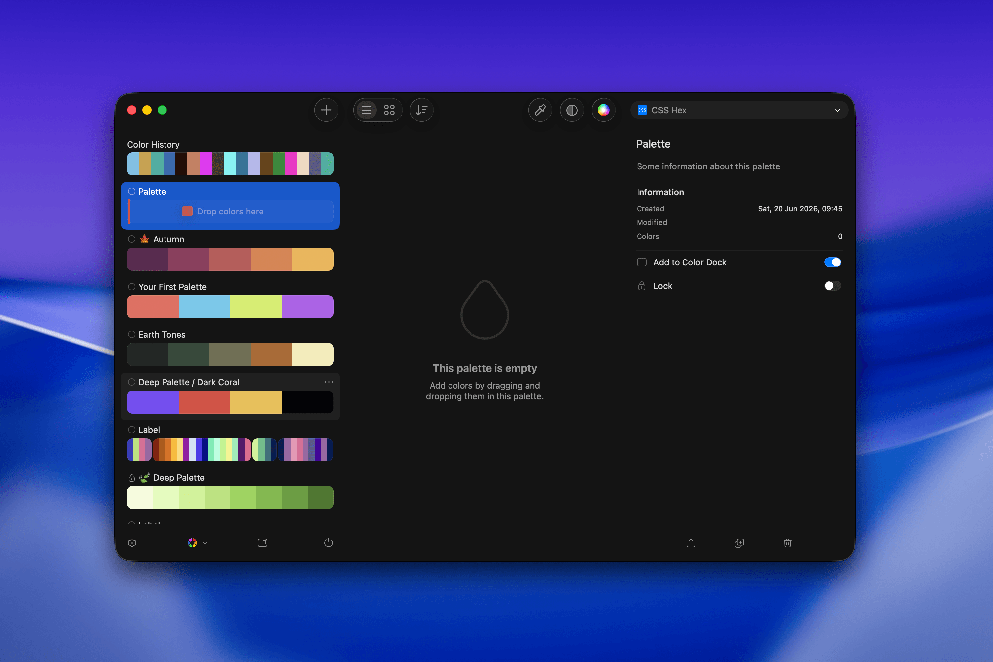993x662 pixels.
Task: Open the sort order options
Action: (421, 110)
